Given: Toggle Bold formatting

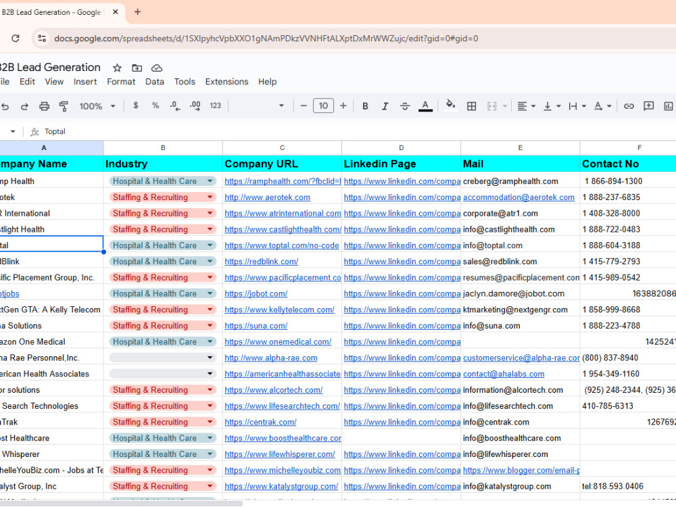Looking at the screenshot, I should tap(365, 106).
